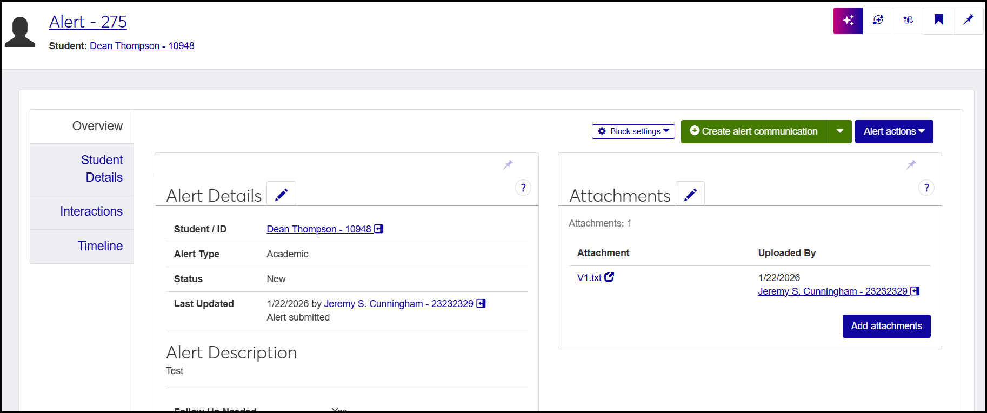Click the 'New' status value
Viewport: 987px width, 413px height.
click(276, 279)
